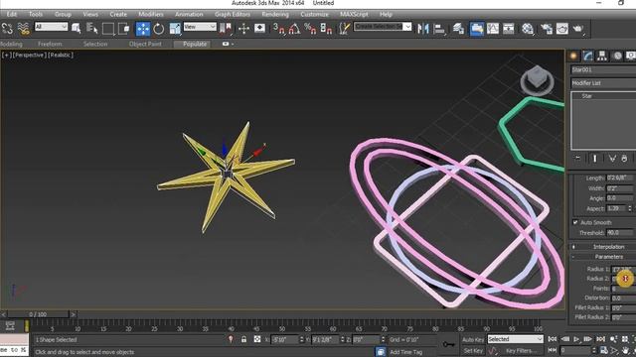Switch to the Object Paint ribbon tab

(x=145, y=44)
